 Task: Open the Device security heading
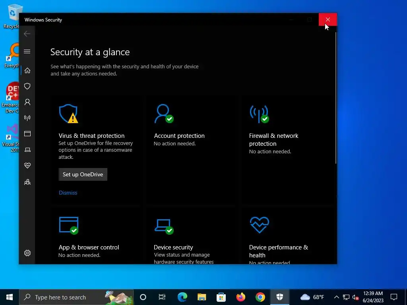[x=173, y=247]
